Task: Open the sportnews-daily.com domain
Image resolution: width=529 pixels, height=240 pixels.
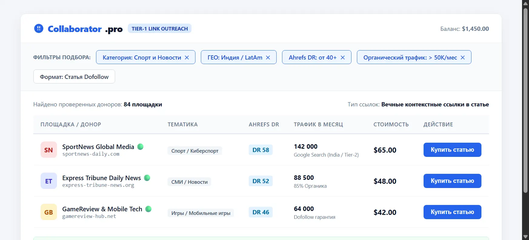Action: (x=91, y=154)
